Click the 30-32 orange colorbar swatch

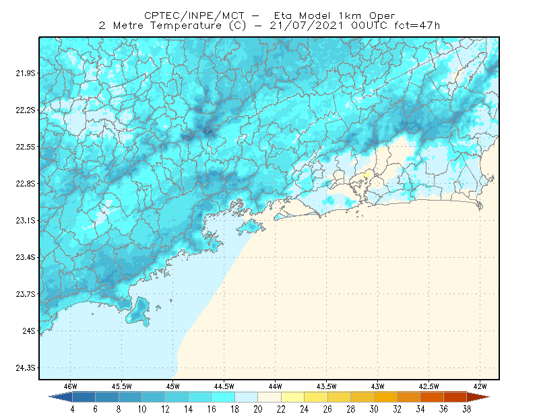(385, 397)
